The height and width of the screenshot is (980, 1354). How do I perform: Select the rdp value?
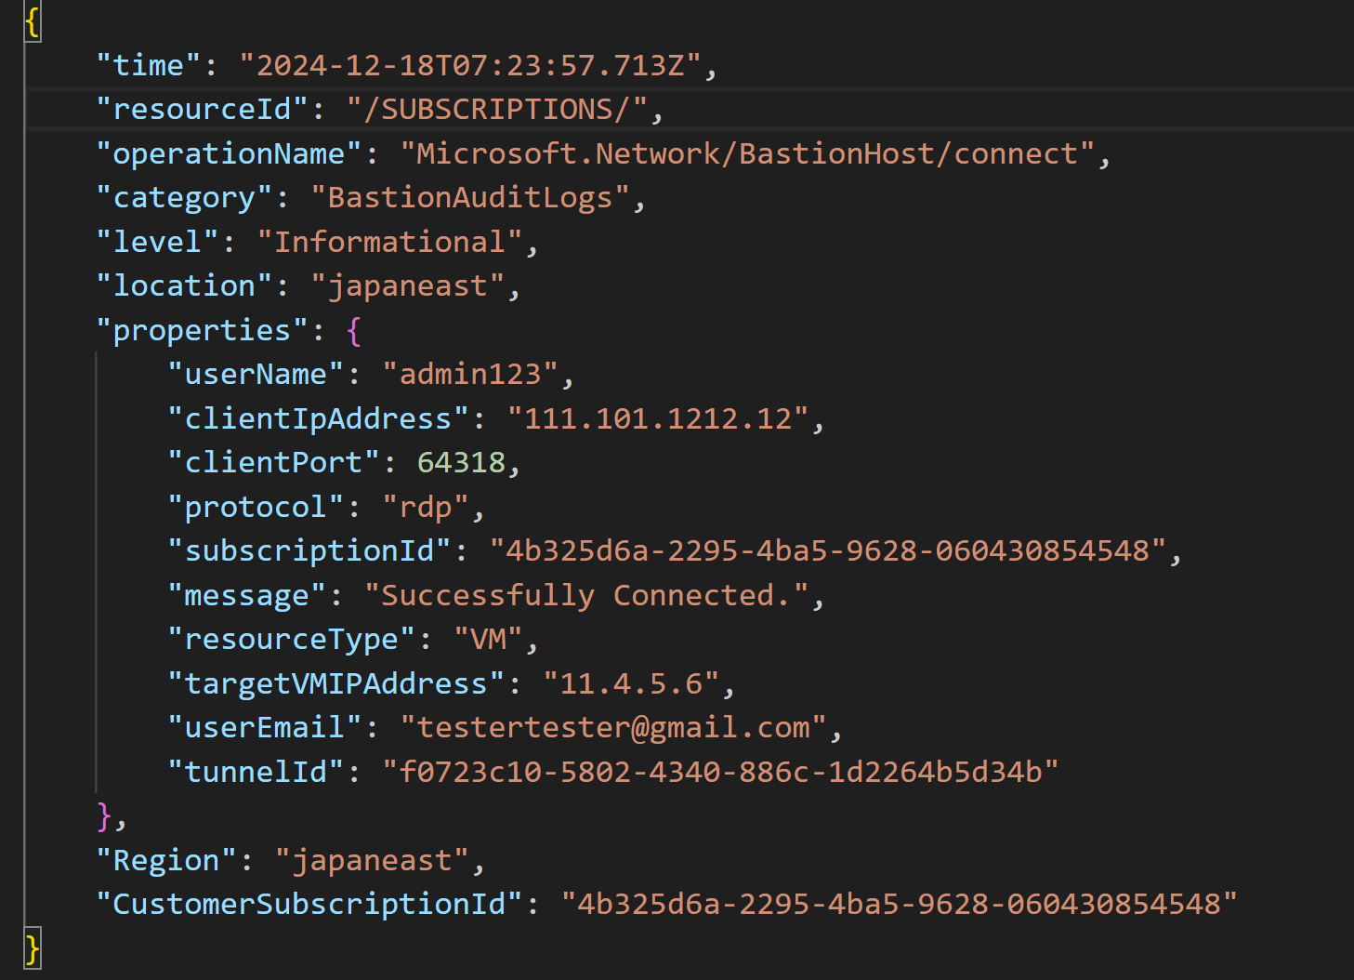click(x=426, y=507)
